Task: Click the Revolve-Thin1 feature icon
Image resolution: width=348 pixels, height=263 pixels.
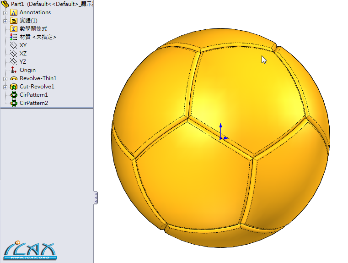Action: coord(14,78)
